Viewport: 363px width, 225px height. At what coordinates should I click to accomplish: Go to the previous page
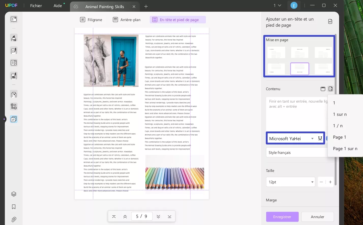point(125,217)
